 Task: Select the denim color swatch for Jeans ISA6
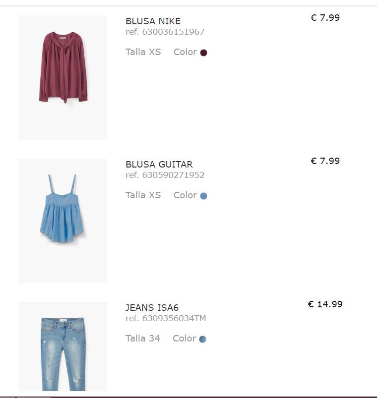tap(202, 339)
